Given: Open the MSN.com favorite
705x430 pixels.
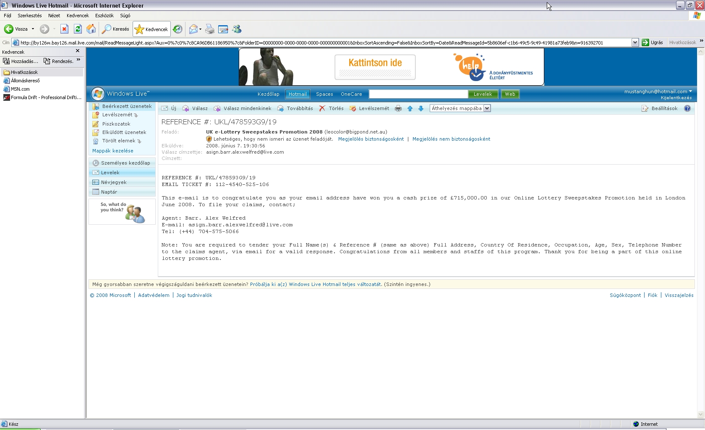Looking at the screenshot, I should (x=16, y=89).
